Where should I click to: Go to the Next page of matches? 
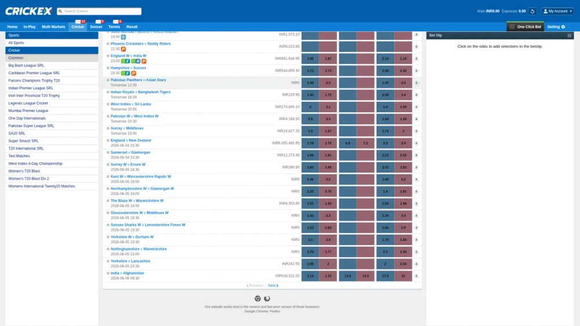pos(273,285)
